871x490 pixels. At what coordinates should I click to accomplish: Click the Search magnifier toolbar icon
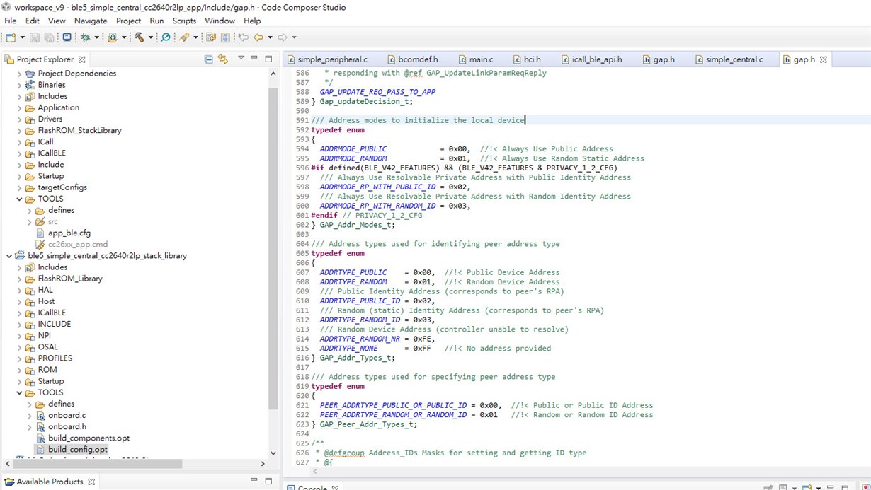(x=165, y=37)
